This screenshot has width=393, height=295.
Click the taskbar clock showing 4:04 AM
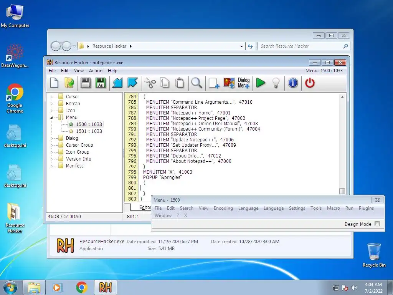coord(373,287)
